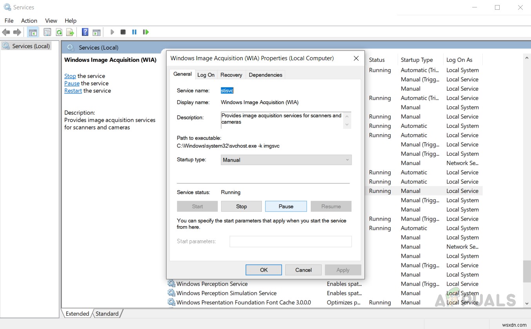Click the Show/Hide Action Pane icon
This screenshot has width=531, height=329.
[96, 32]
